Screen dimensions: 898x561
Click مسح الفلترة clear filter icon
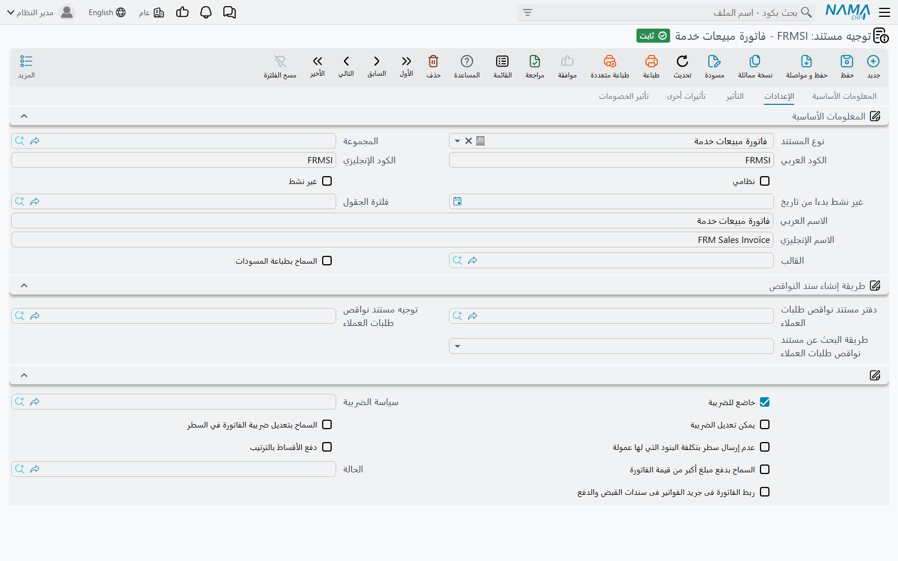[x=280, y=61]
